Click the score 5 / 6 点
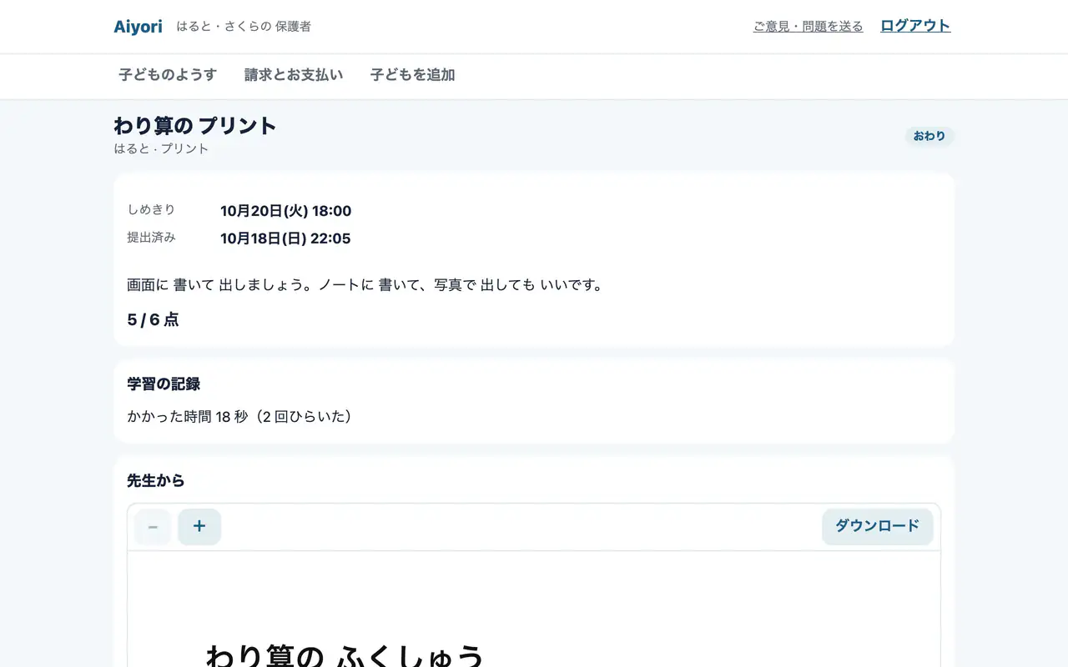 coord(153,319)
